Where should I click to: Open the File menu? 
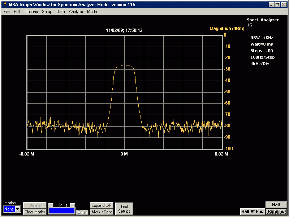tap(7, 12)
